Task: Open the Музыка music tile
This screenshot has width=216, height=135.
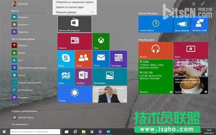Action: pos(156,50)
